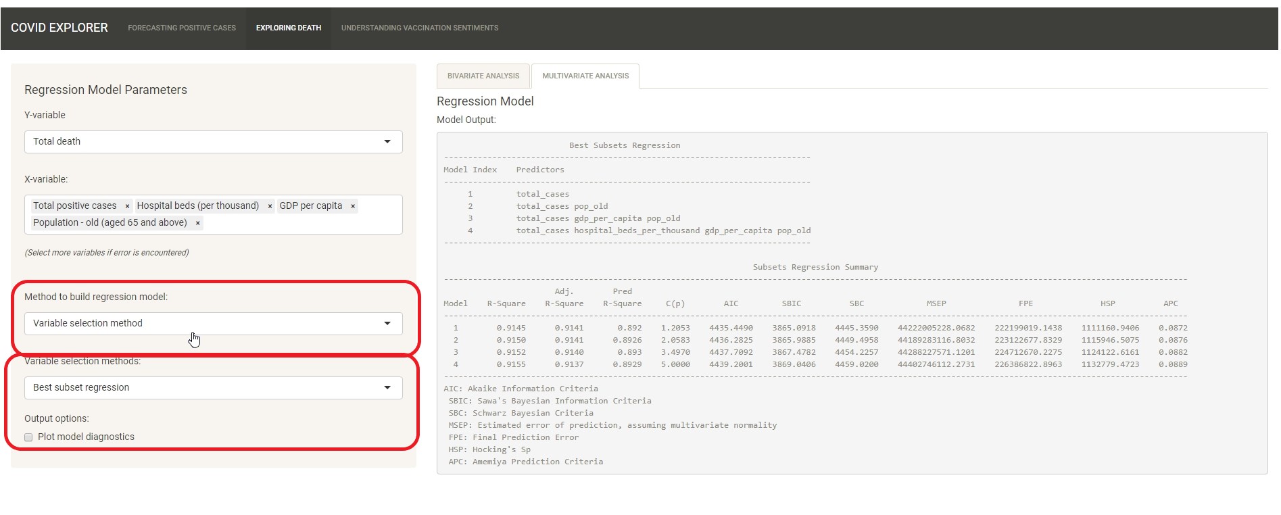Remove the Total positive cases tag

click(x=127, y=206)
